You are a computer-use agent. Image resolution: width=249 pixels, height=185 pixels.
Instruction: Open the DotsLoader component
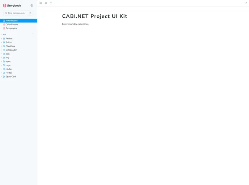[x=11, y=50]
